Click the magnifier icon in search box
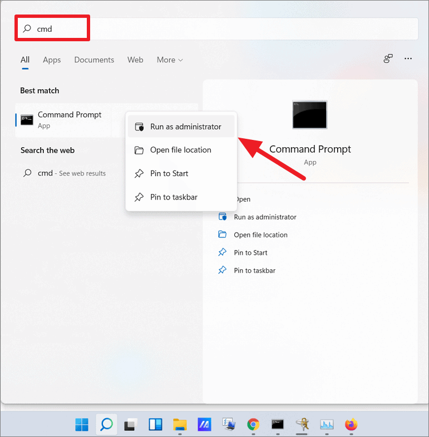The image size is (429, 437). 27,28
